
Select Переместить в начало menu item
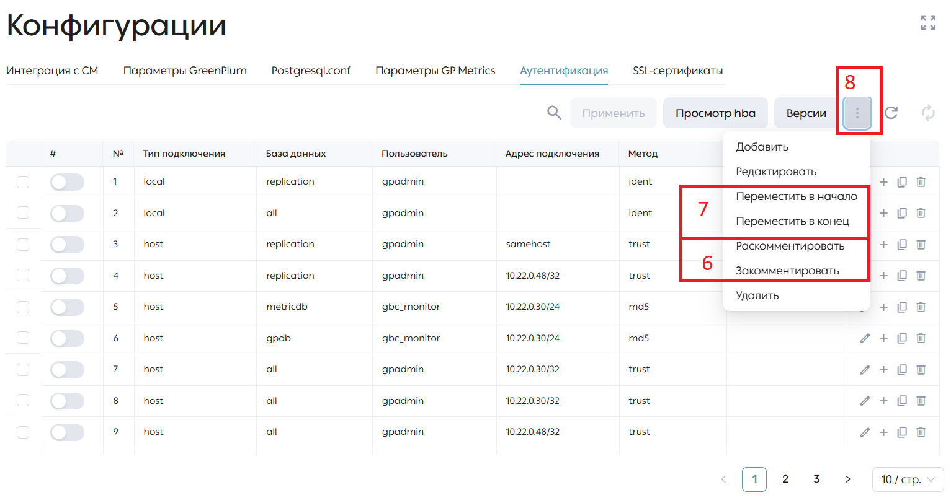pyautogui.click(x=797, y=196)
